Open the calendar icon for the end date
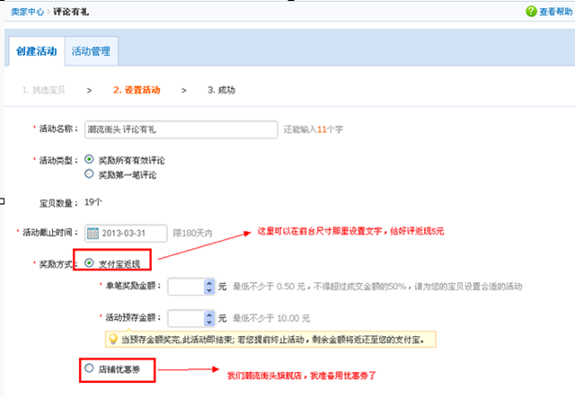The image size is (575, 398). (x=93, y=233)
